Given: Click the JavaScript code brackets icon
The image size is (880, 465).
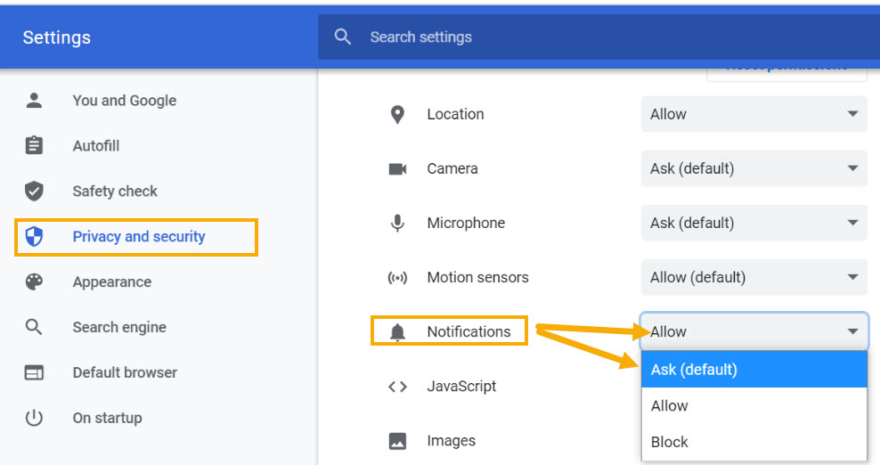Looking at the screenshot, I should coord(397,387).
